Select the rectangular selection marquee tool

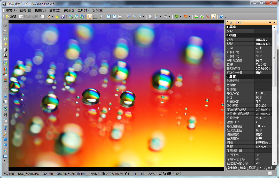95,17
